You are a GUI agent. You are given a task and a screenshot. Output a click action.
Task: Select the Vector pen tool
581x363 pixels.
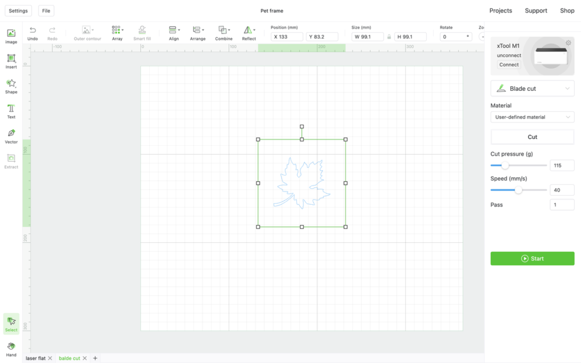coord(11,136)
